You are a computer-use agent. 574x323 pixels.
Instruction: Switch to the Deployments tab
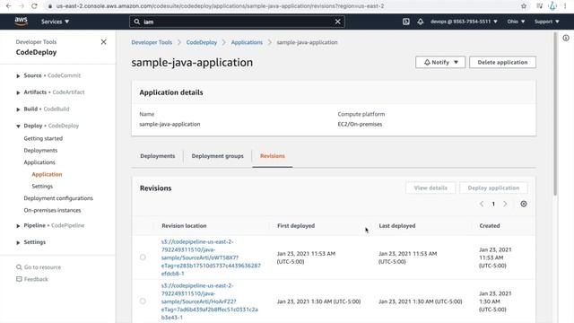pyautogui.click(x=158, y=156)
